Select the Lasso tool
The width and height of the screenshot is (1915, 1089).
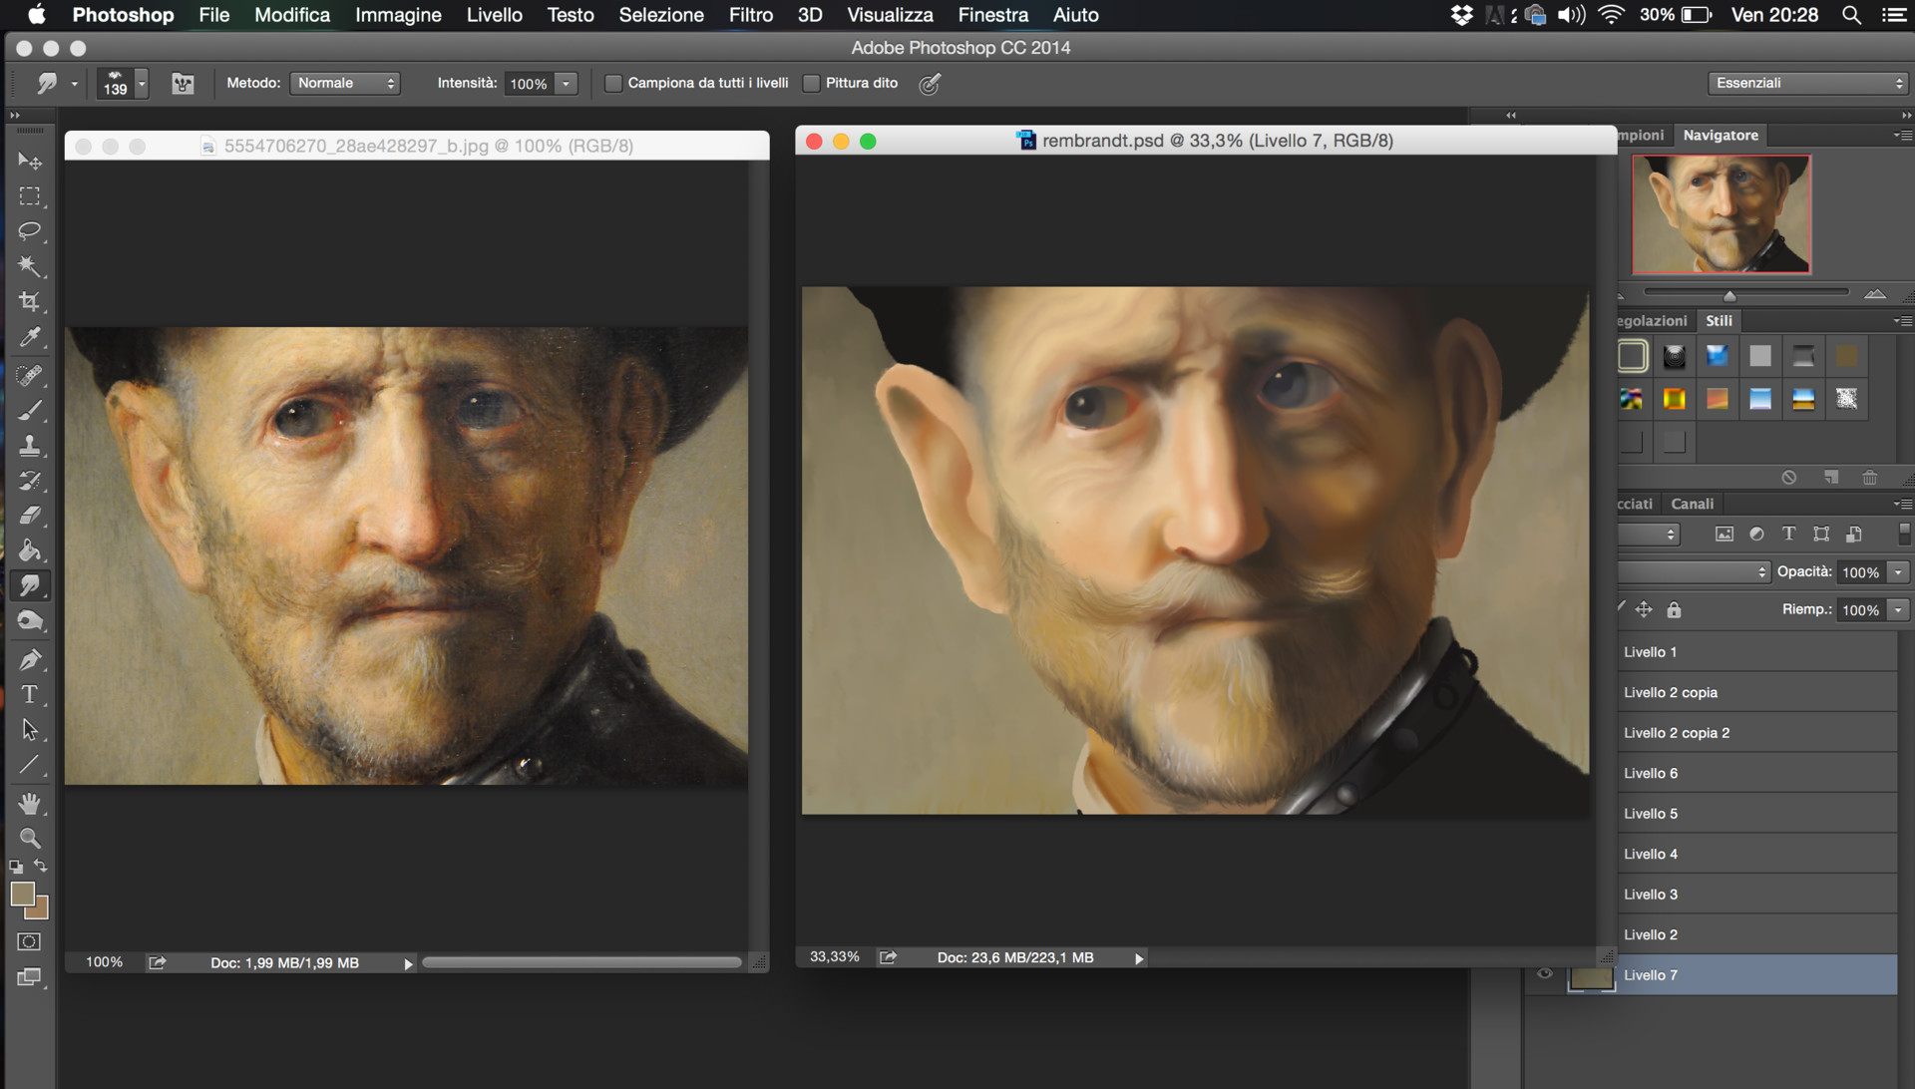pos(30,231)
